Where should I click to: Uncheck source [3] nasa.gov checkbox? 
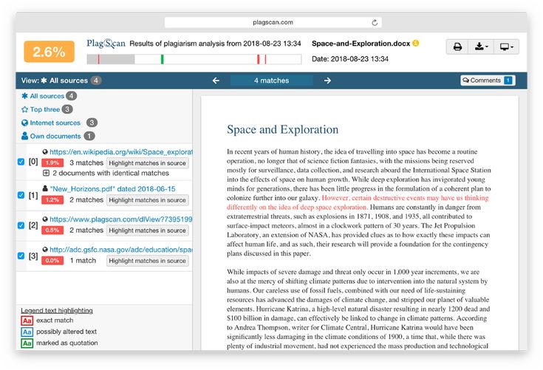coord(21,256)
